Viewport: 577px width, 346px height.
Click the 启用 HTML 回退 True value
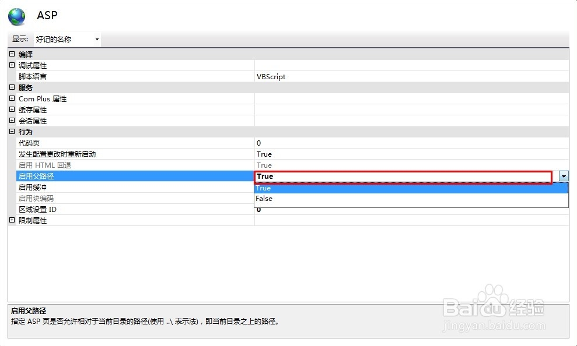click(264, 165)
